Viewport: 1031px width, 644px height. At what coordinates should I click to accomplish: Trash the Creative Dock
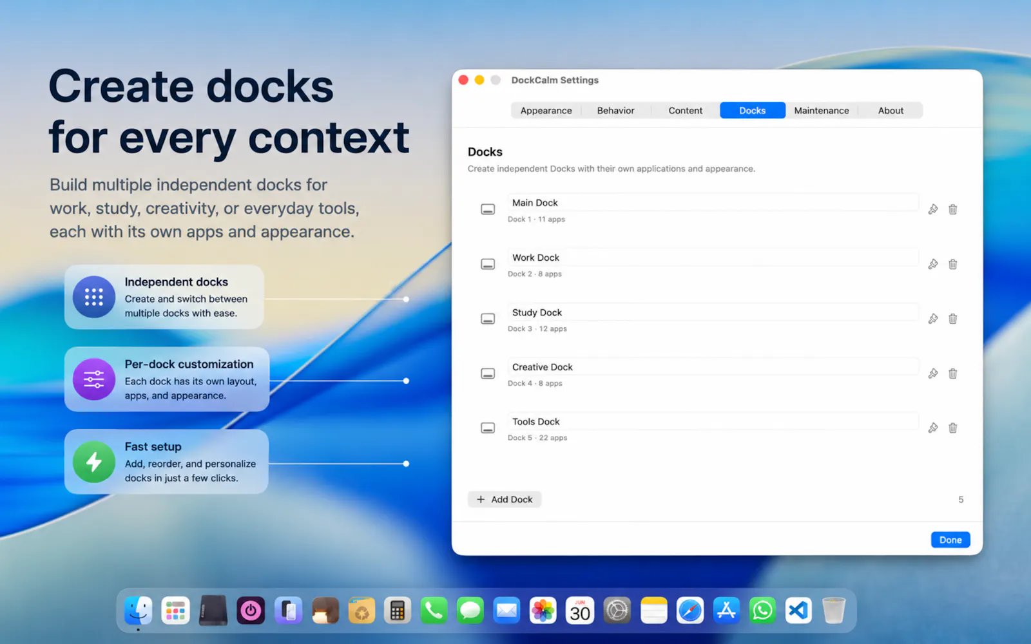952,374
